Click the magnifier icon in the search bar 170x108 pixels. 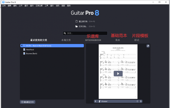tap(65, 33)
